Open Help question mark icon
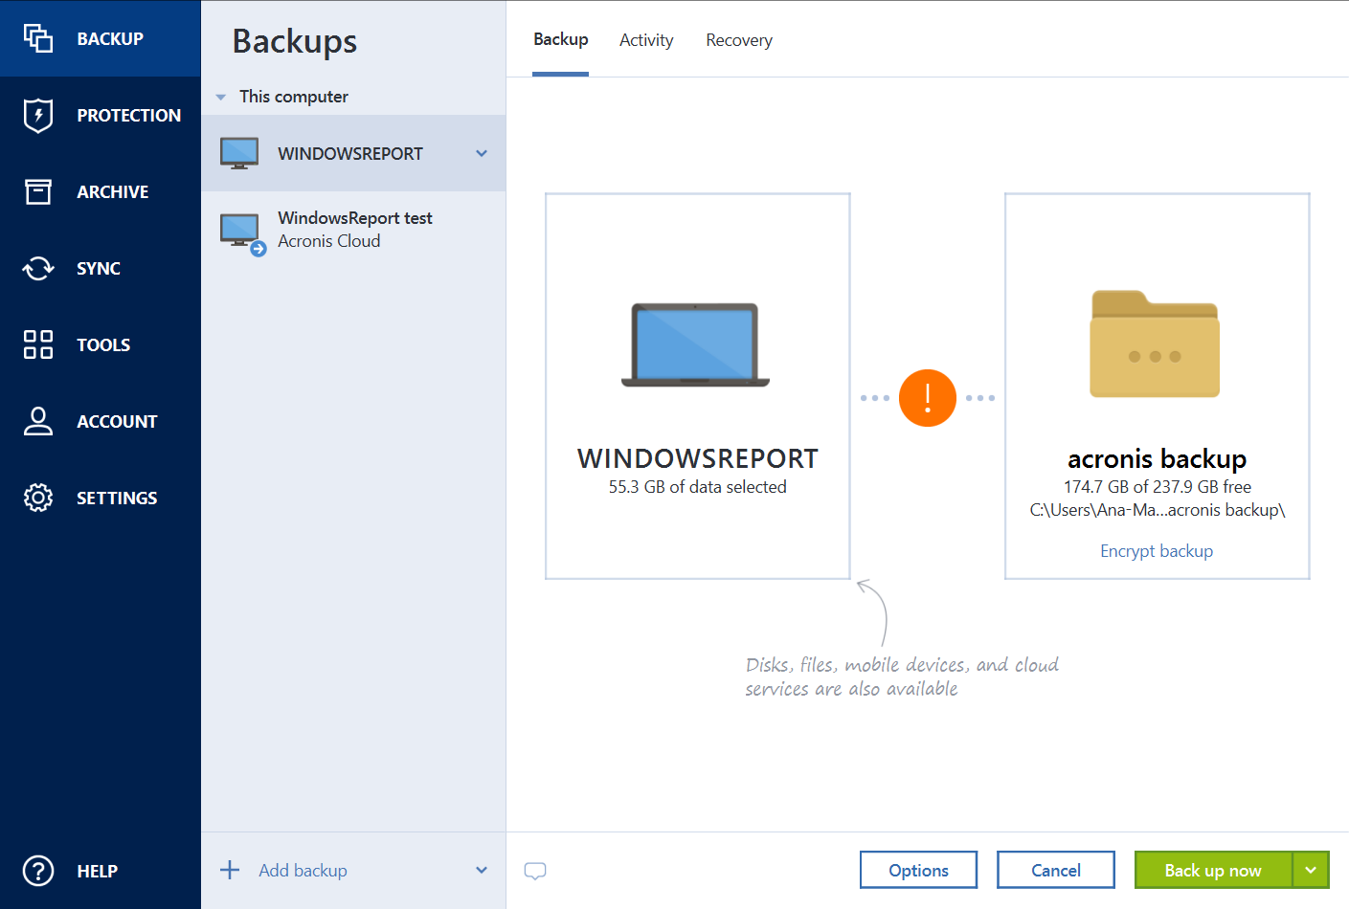The image size is (1349, 909). [38, 871]
